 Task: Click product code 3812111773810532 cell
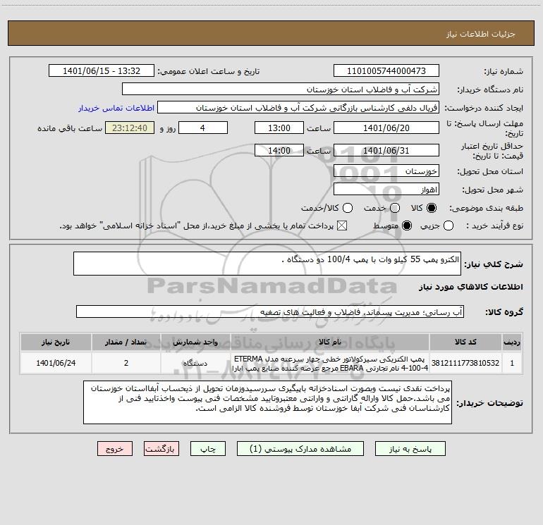pyautogui.click(x=465, y=363)
